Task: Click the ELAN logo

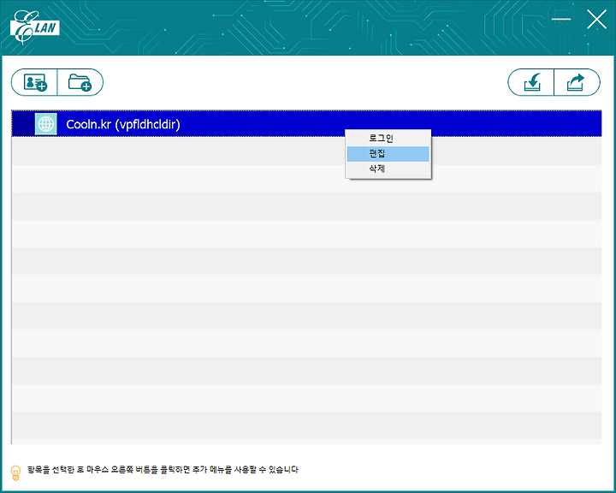Action: pos(34,27)
